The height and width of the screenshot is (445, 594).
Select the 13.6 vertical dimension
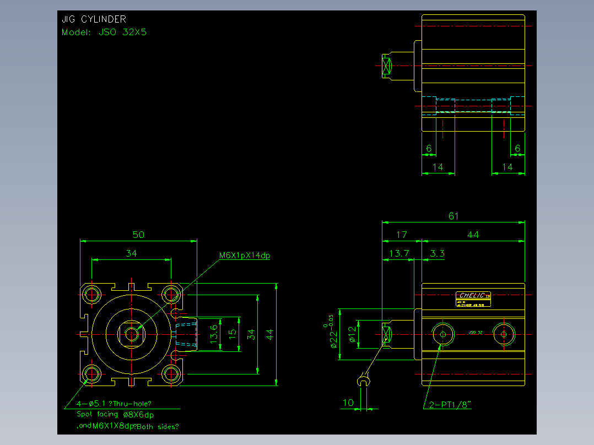pyautogui.click(x=214, y=334)
